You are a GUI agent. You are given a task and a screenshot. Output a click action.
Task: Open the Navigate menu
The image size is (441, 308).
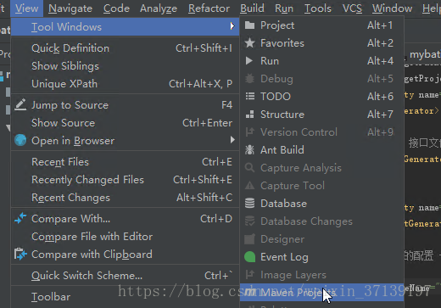click(70, 8)
